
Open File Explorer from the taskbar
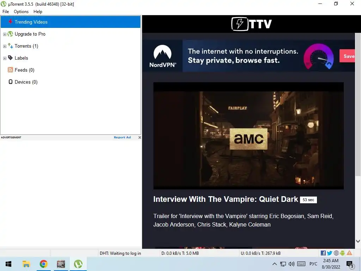pyautogui.click(x=26, y=264)
